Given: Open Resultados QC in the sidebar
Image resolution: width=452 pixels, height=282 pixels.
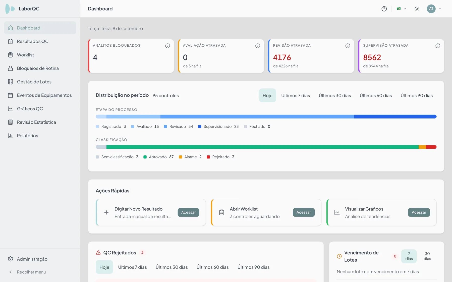Looking at the screenshot, I should pyautogui.click(x=40, y=41).
